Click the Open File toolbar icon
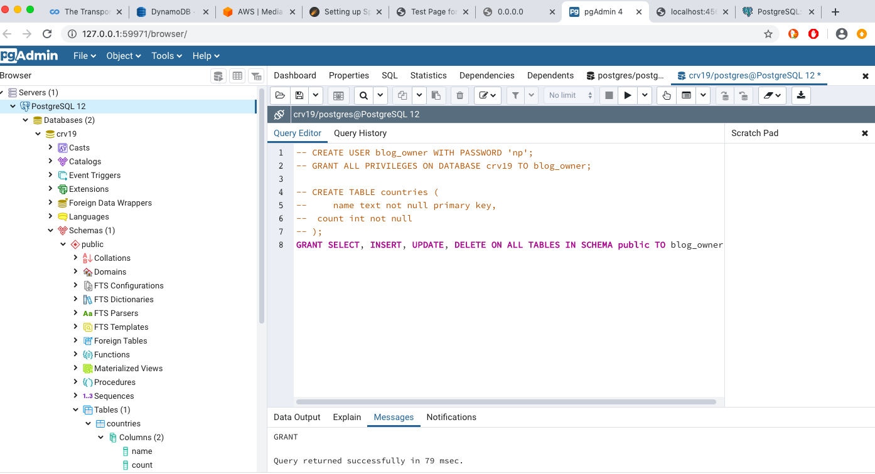 point(281,95)
